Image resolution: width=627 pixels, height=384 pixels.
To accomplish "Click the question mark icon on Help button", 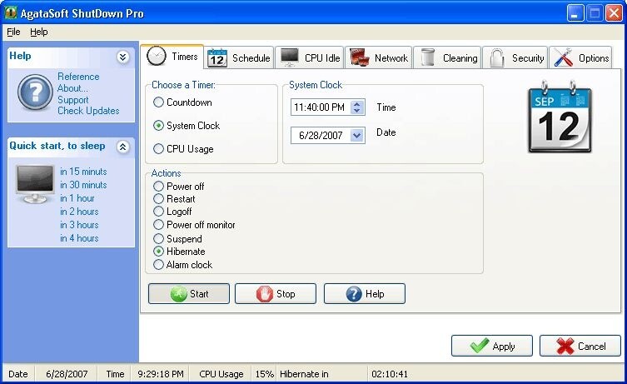I will tap(354, 294).
